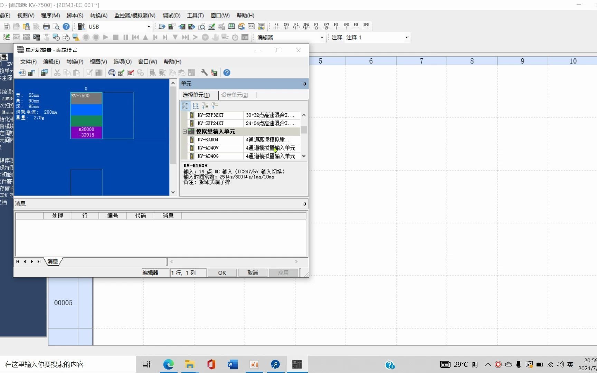Click the help icon in unit editor toolbar
The width and height of the screenshot is (597, 373).
tap(227, 73)
